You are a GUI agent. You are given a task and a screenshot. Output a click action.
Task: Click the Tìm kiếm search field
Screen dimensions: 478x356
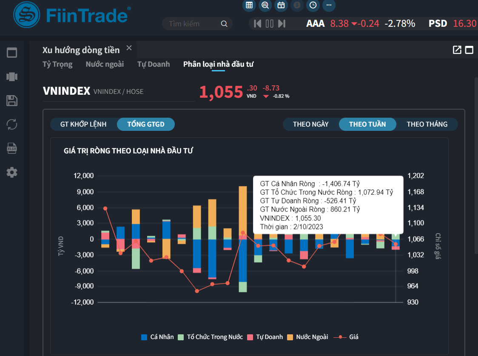coord(193,24)
